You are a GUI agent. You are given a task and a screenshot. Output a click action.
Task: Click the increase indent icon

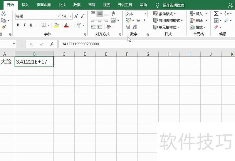coord(100,27)
